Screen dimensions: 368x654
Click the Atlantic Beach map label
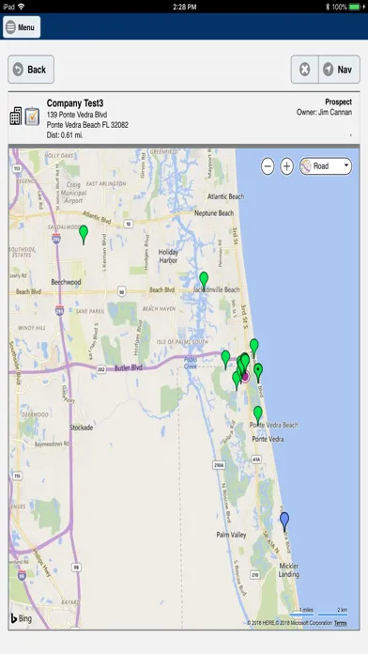click(226, 196)
